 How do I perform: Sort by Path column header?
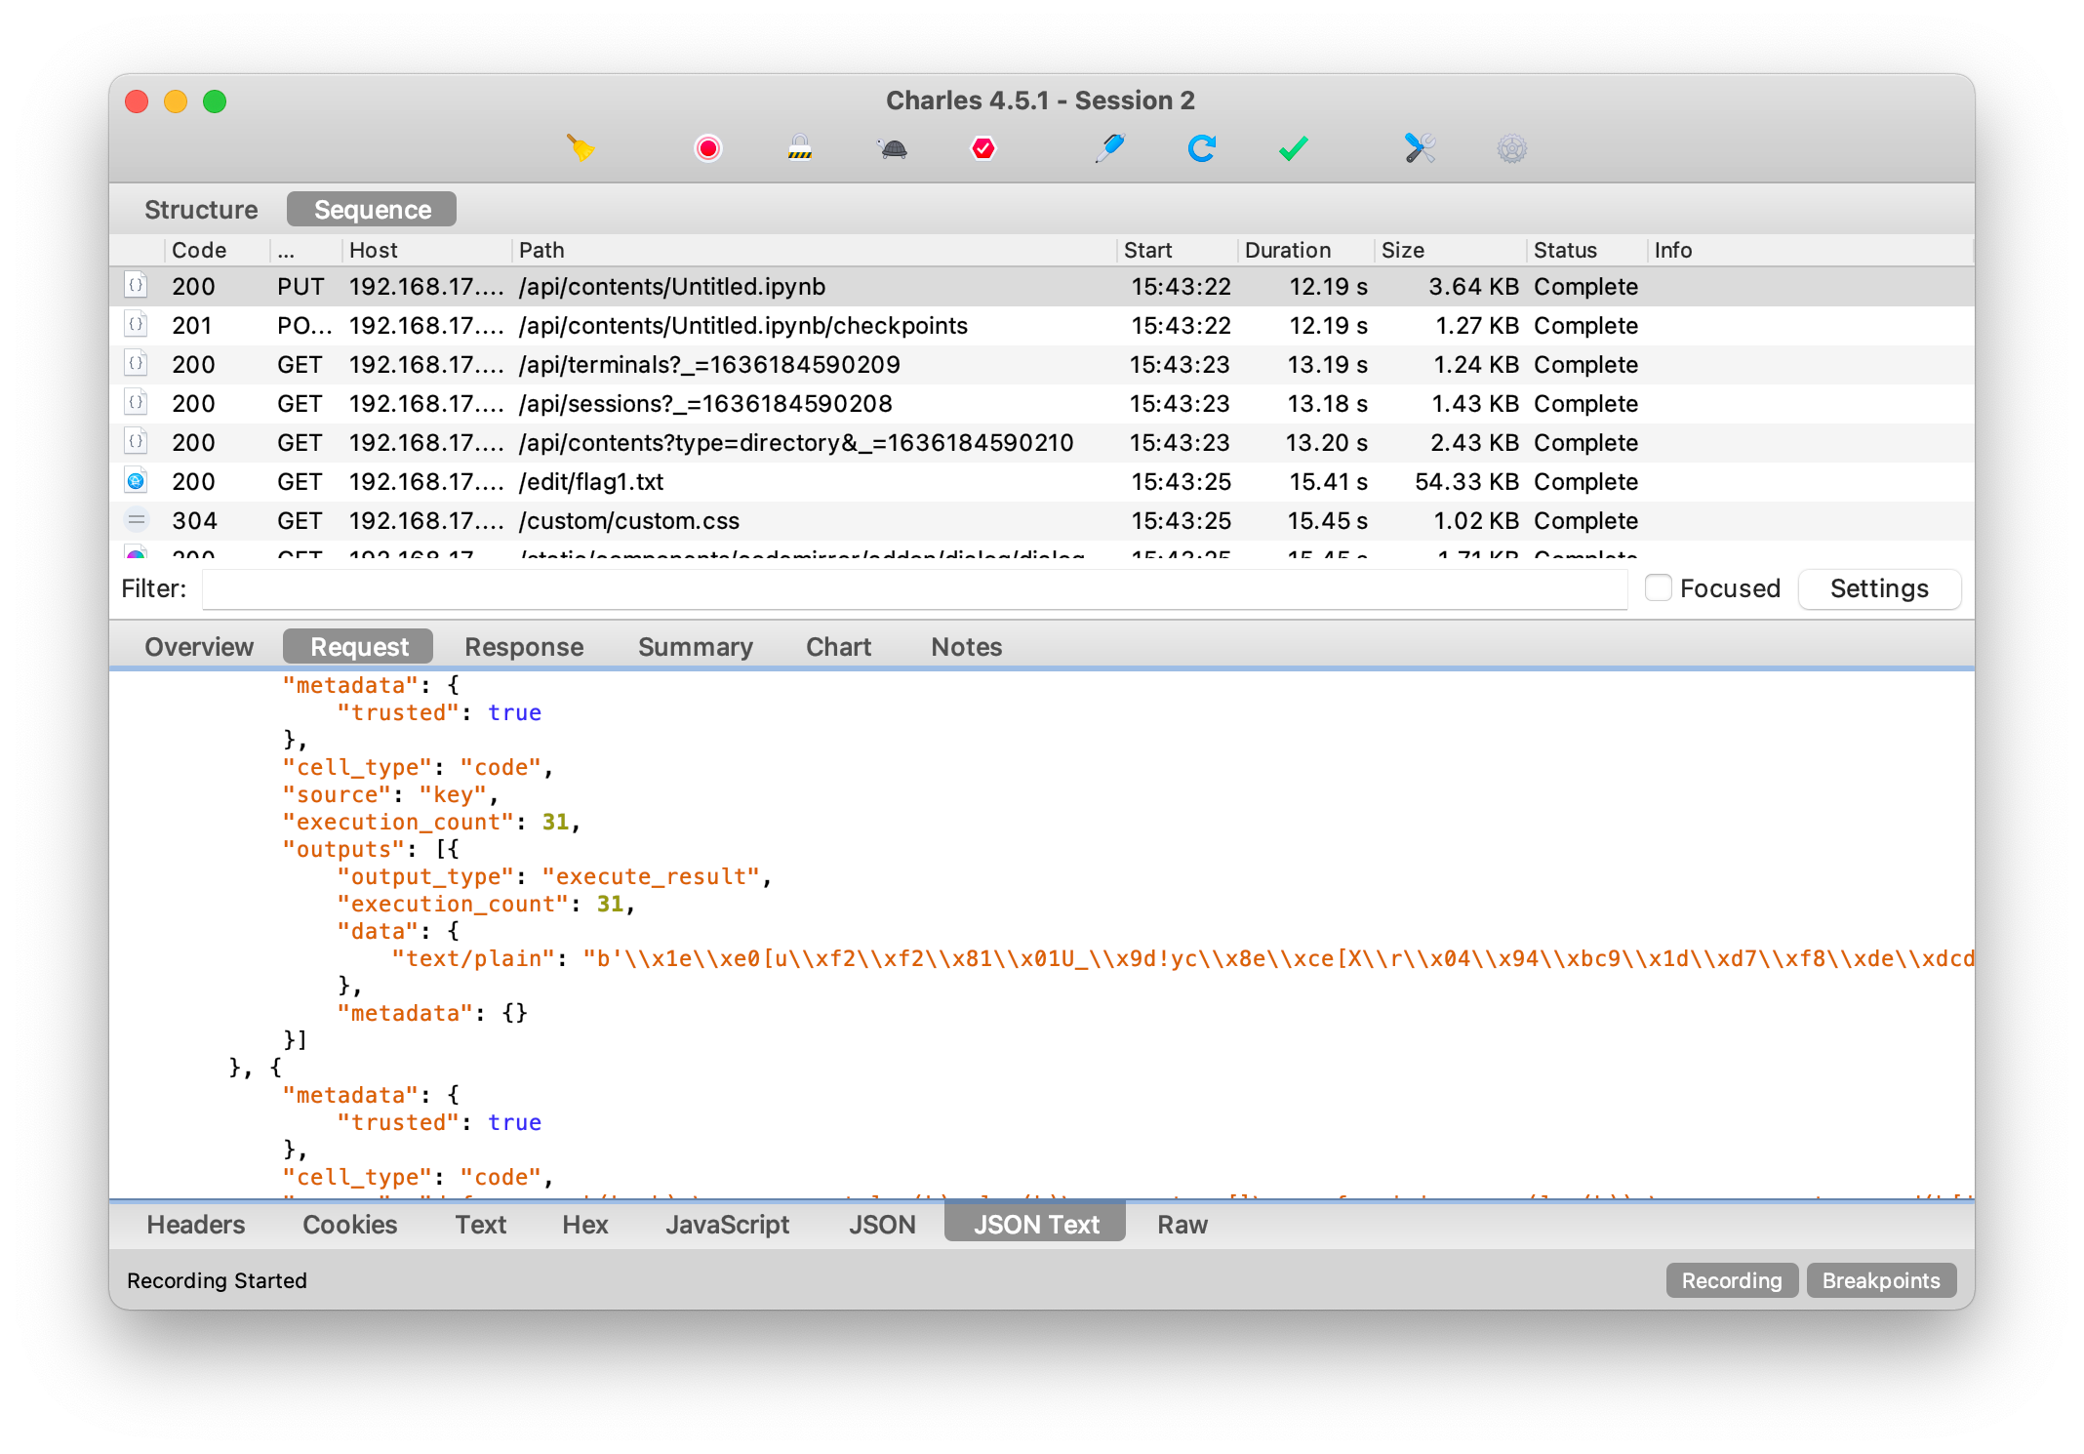pyautogui.click(x=815, y=250)
